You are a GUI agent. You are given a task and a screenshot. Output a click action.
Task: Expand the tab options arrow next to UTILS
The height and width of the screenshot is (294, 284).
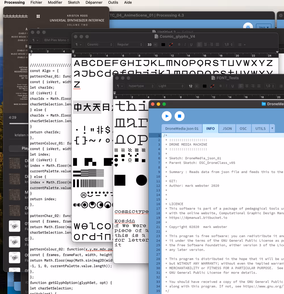click(272, 128)
